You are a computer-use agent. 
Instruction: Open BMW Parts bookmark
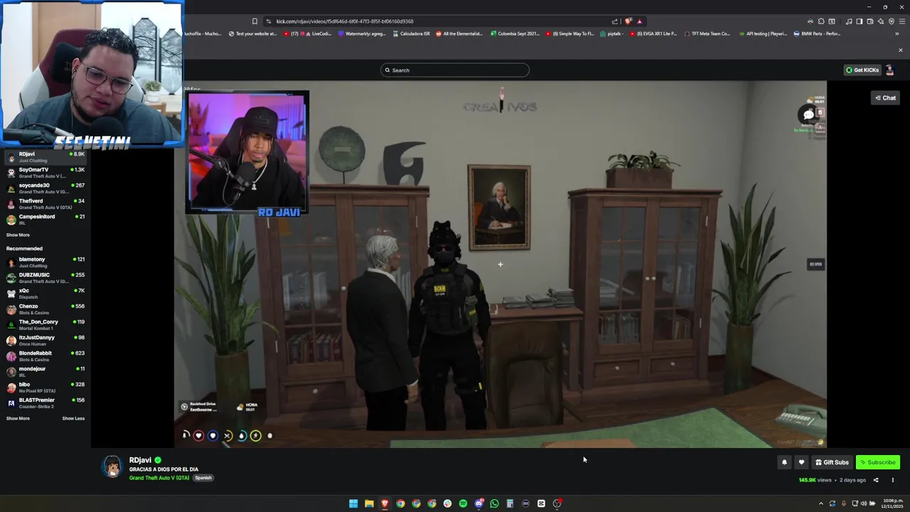point(818,33)
